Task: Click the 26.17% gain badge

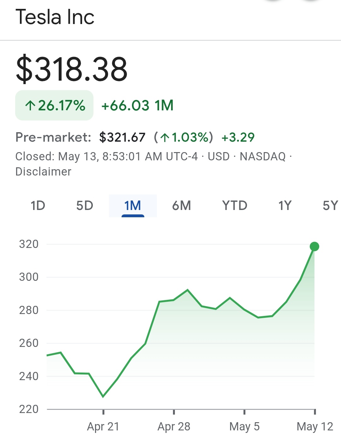Action: 54,105
